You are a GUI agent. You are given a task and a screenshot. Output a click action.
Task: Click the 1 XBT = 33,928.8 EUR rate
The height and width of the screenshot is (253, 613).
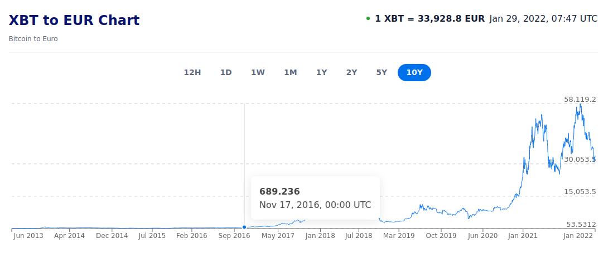(429, 19)
